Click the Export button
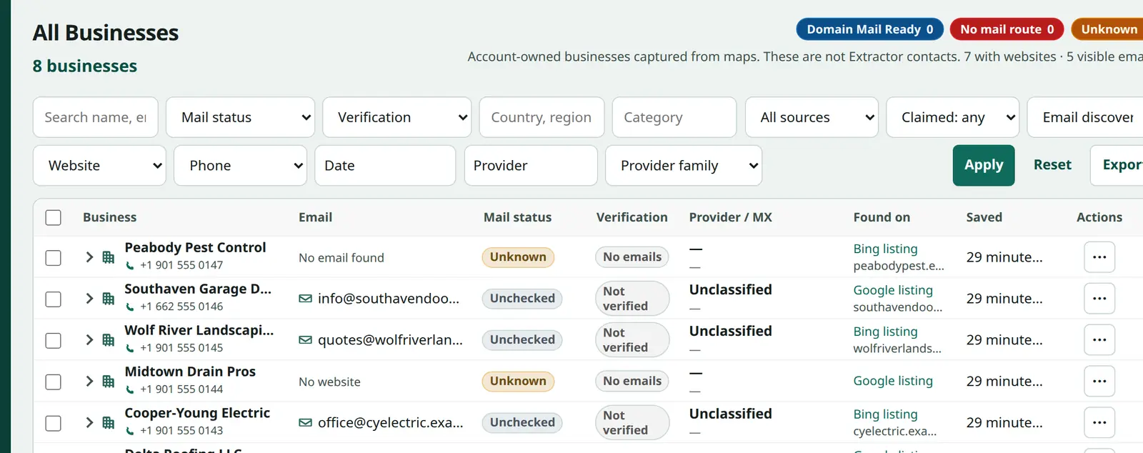 (x=1117, y=166)
